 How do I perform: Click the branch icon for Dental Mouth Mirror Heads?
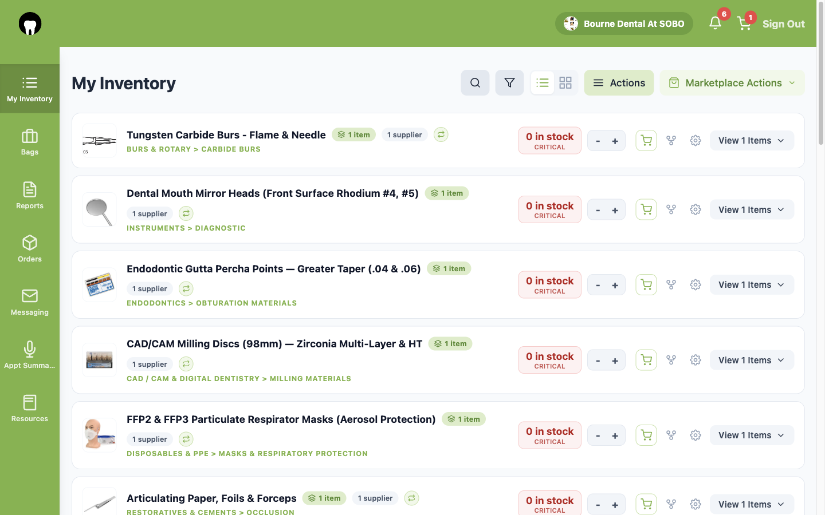(x=671, y=210)
